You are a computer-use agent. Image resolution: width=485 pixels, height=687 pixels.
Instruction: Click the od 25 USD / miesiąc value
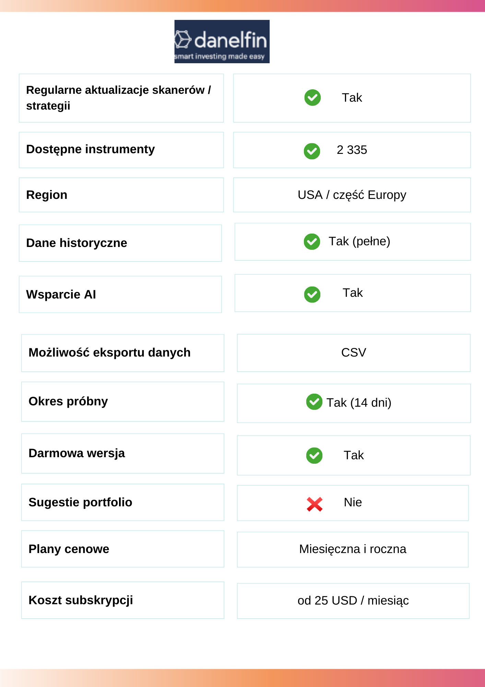pos(353,601)
